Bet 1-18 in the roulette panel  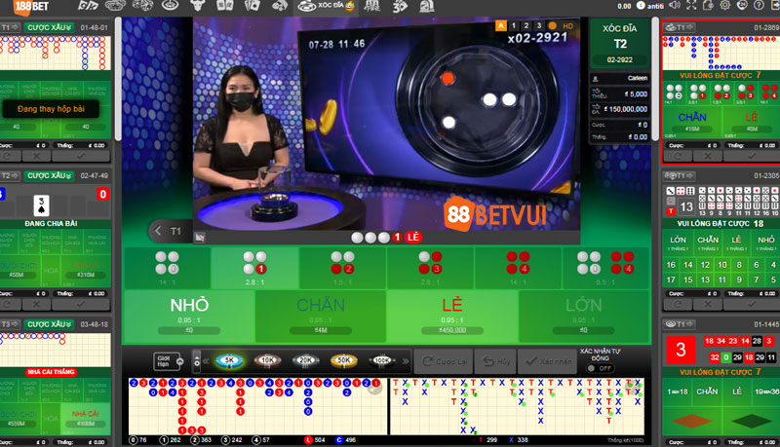click(677, 391)
